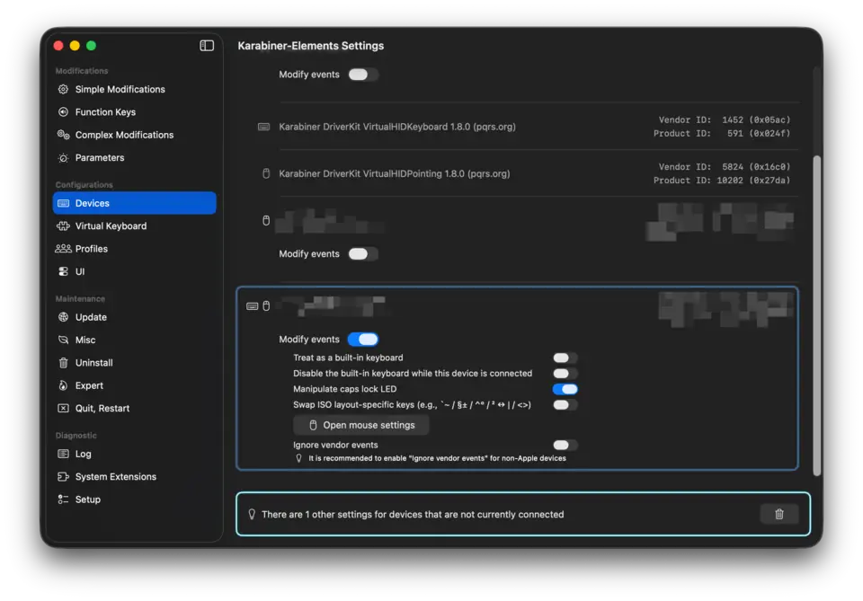Toggle the topmost Modify events switch

tap(363, 75)
